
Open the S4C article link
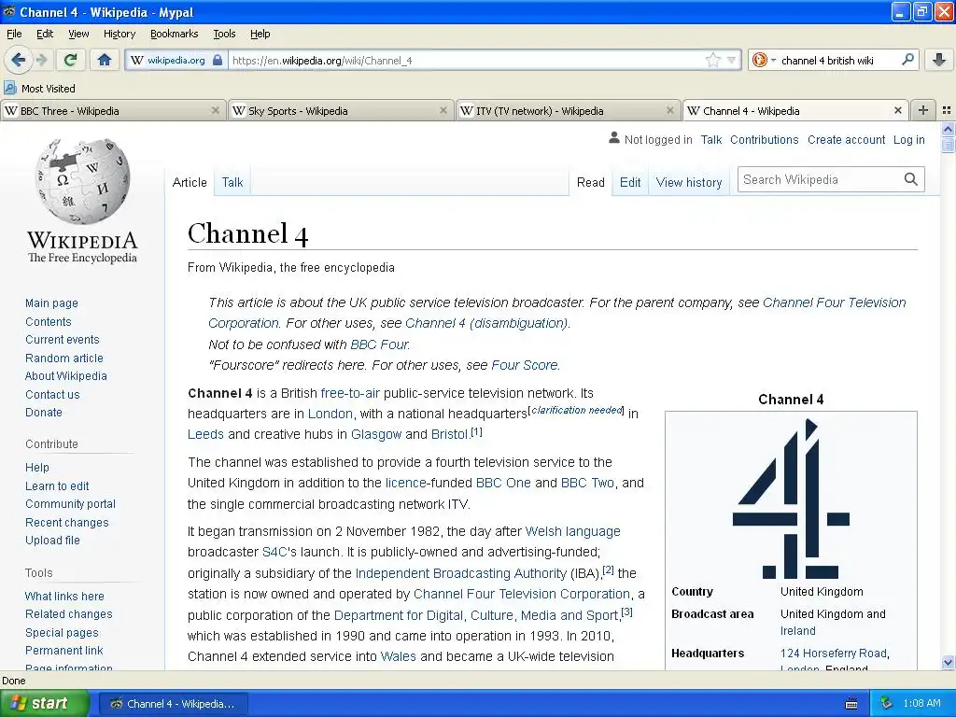point(274,552)
